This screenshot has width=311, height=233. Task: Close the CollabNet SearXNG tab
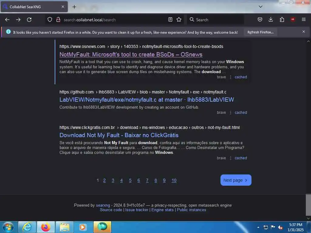(x=63, y=7)
